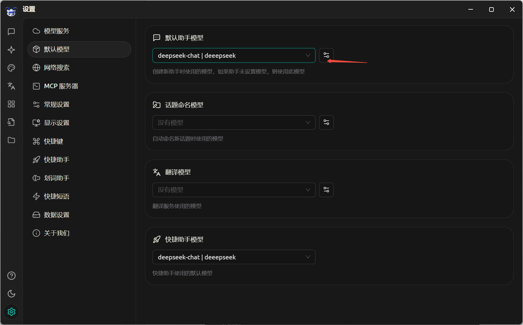
Task: Open the sparkle agents sidebar icon
Action: (11, 50)
